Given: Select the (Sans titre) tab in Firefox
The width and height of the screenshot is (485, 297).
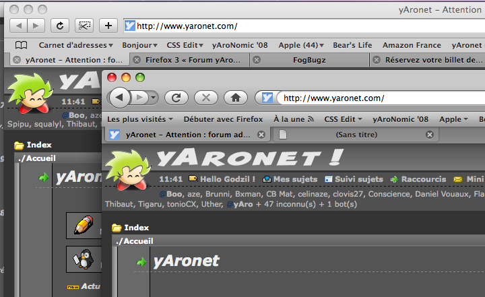Looking at the screenshot, I should coord(356,135).
